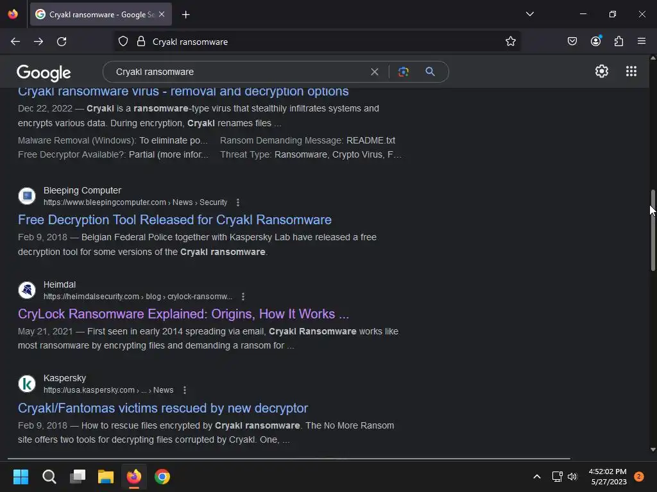This screenshot has height=492, width=657.
Task: Click the Bleeping Computer site favicon
Action: coord(27,196)
